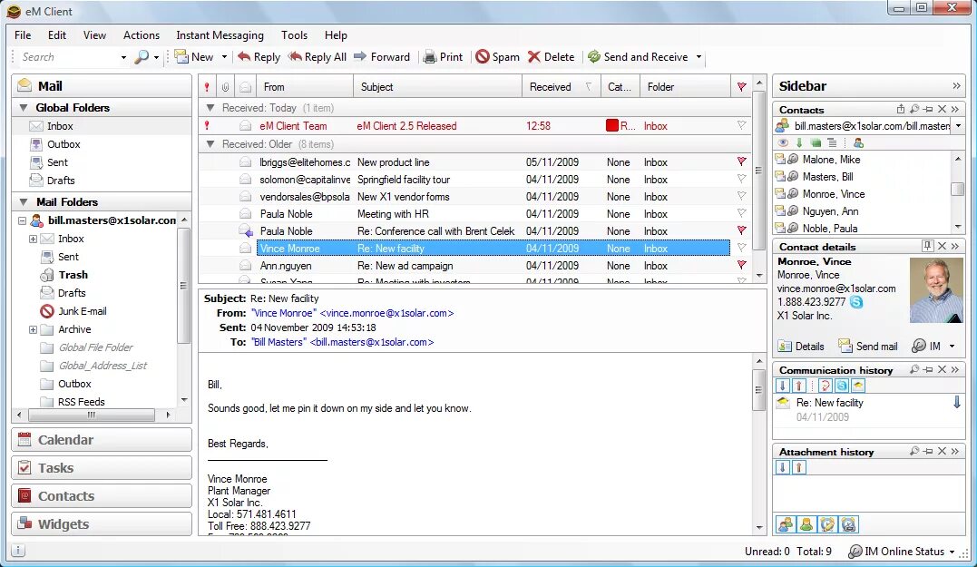
Task: Expand the Archive folder tree node
Action: tap(33, 329)
